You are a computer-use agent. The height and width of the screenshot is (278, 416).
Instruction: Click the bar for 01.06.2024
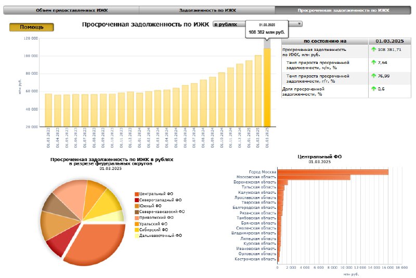pos(185,106)
